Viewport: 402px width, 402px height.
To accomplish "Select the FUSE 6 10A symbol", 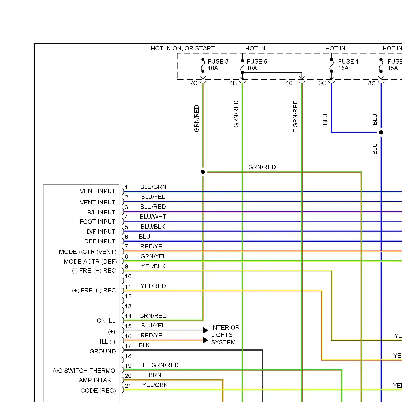I will (x=243, y=66).
